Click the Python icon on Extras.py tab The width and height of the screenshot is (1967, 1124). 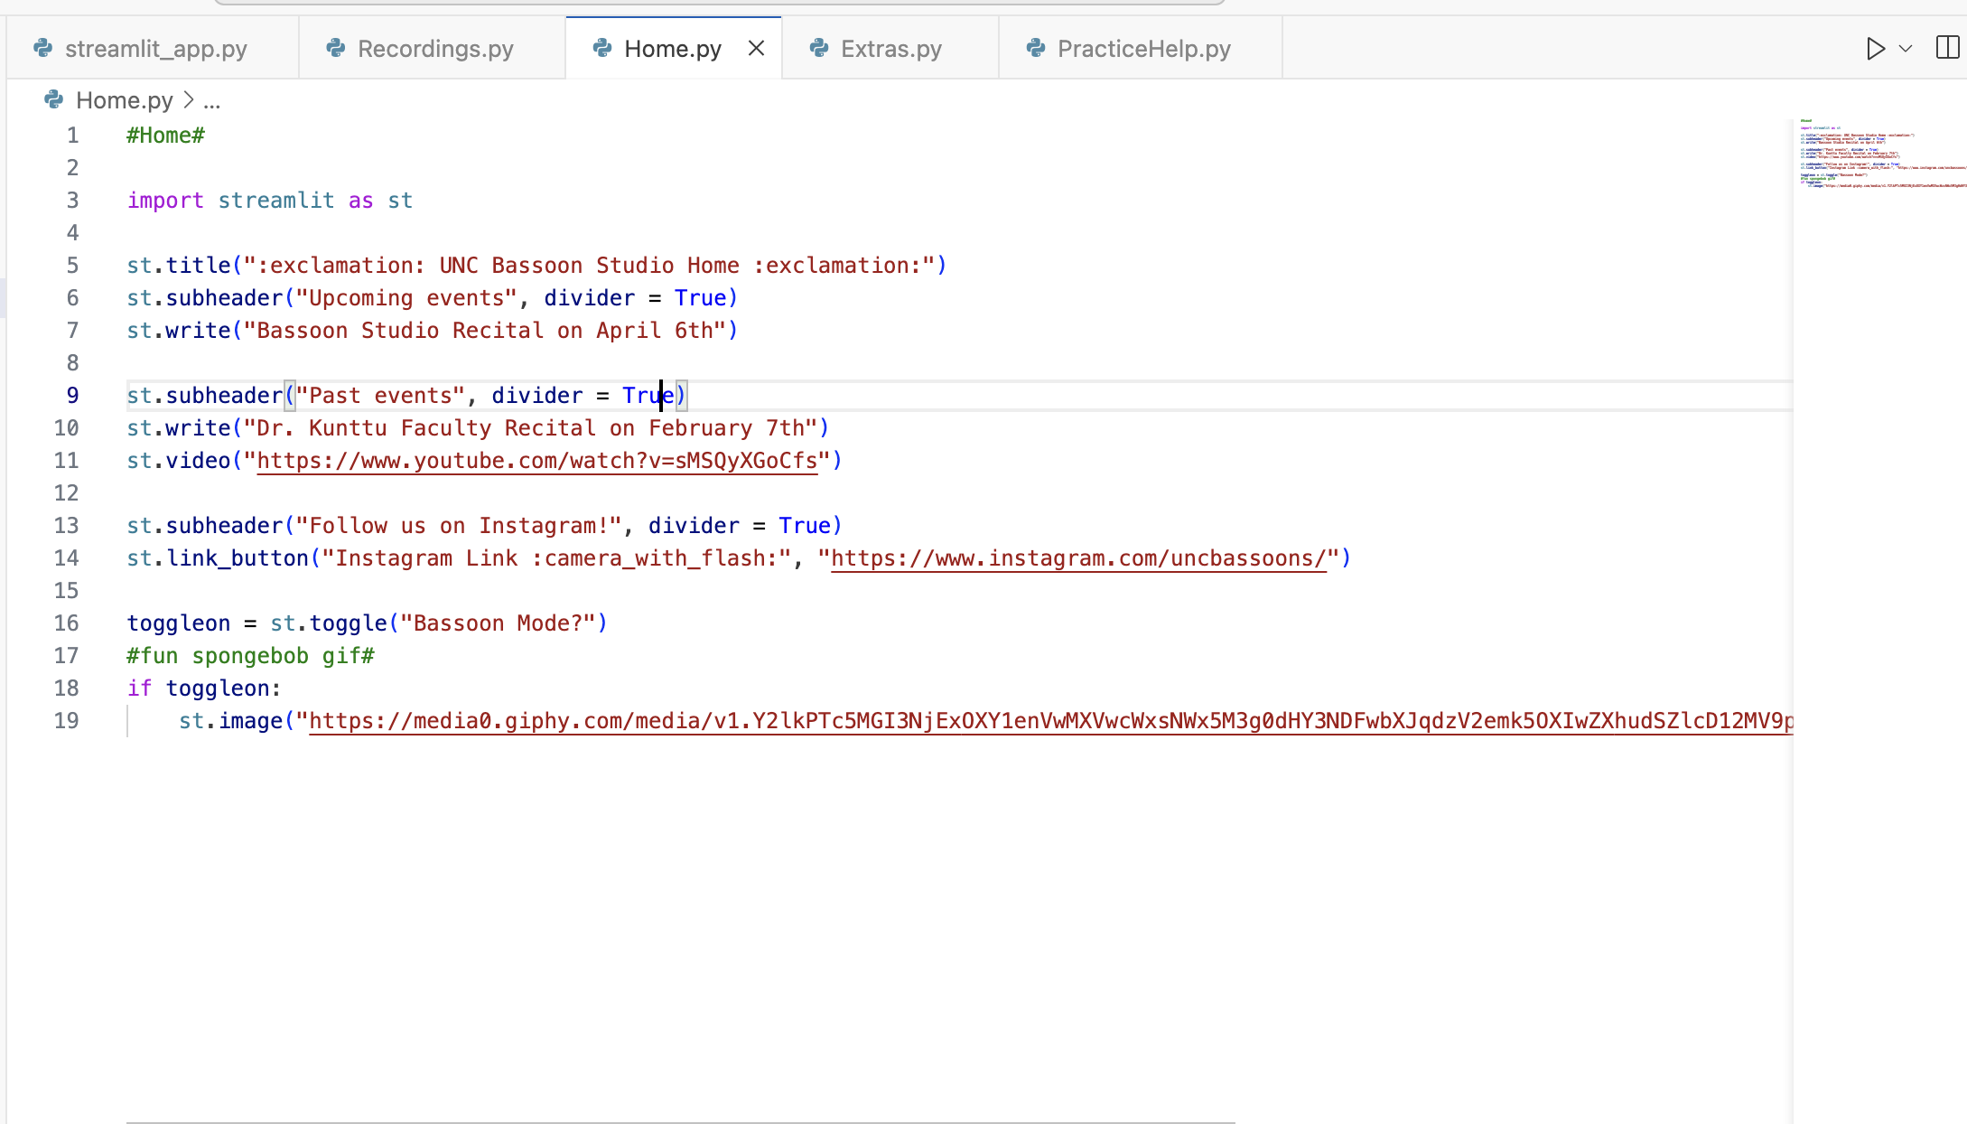click(x=819, y=48)
